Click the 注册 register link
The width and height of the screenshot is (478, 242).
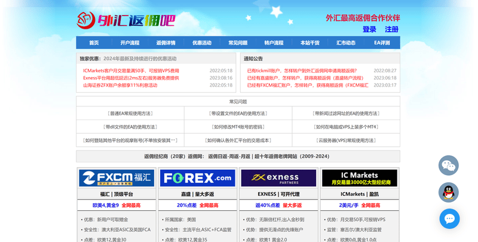[x=392, y=29]
